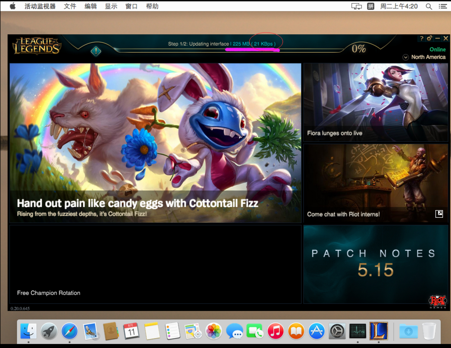Image resolution: width=451 pixels, height=348 pixels.
Task: Open iBooks in the dock
Action: pyautogui.click(x=296, y=331)
